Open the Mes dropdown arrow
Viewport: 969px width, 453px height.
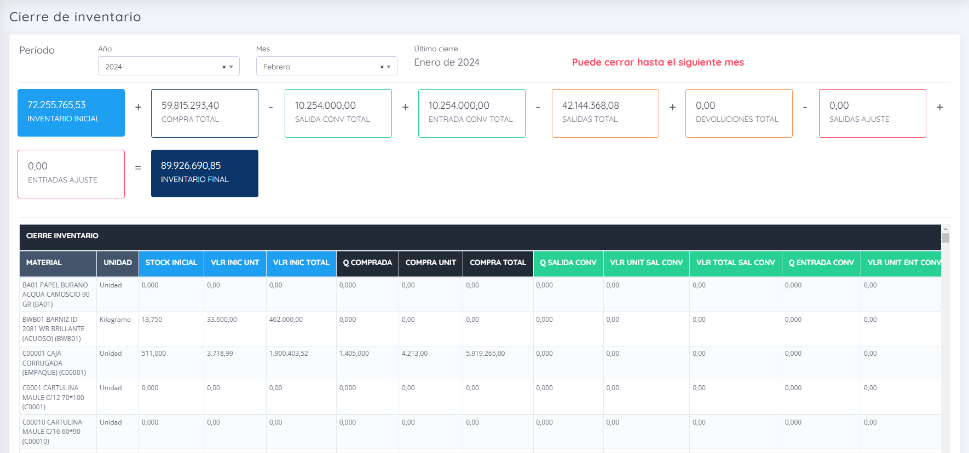[x=389, y=67]
